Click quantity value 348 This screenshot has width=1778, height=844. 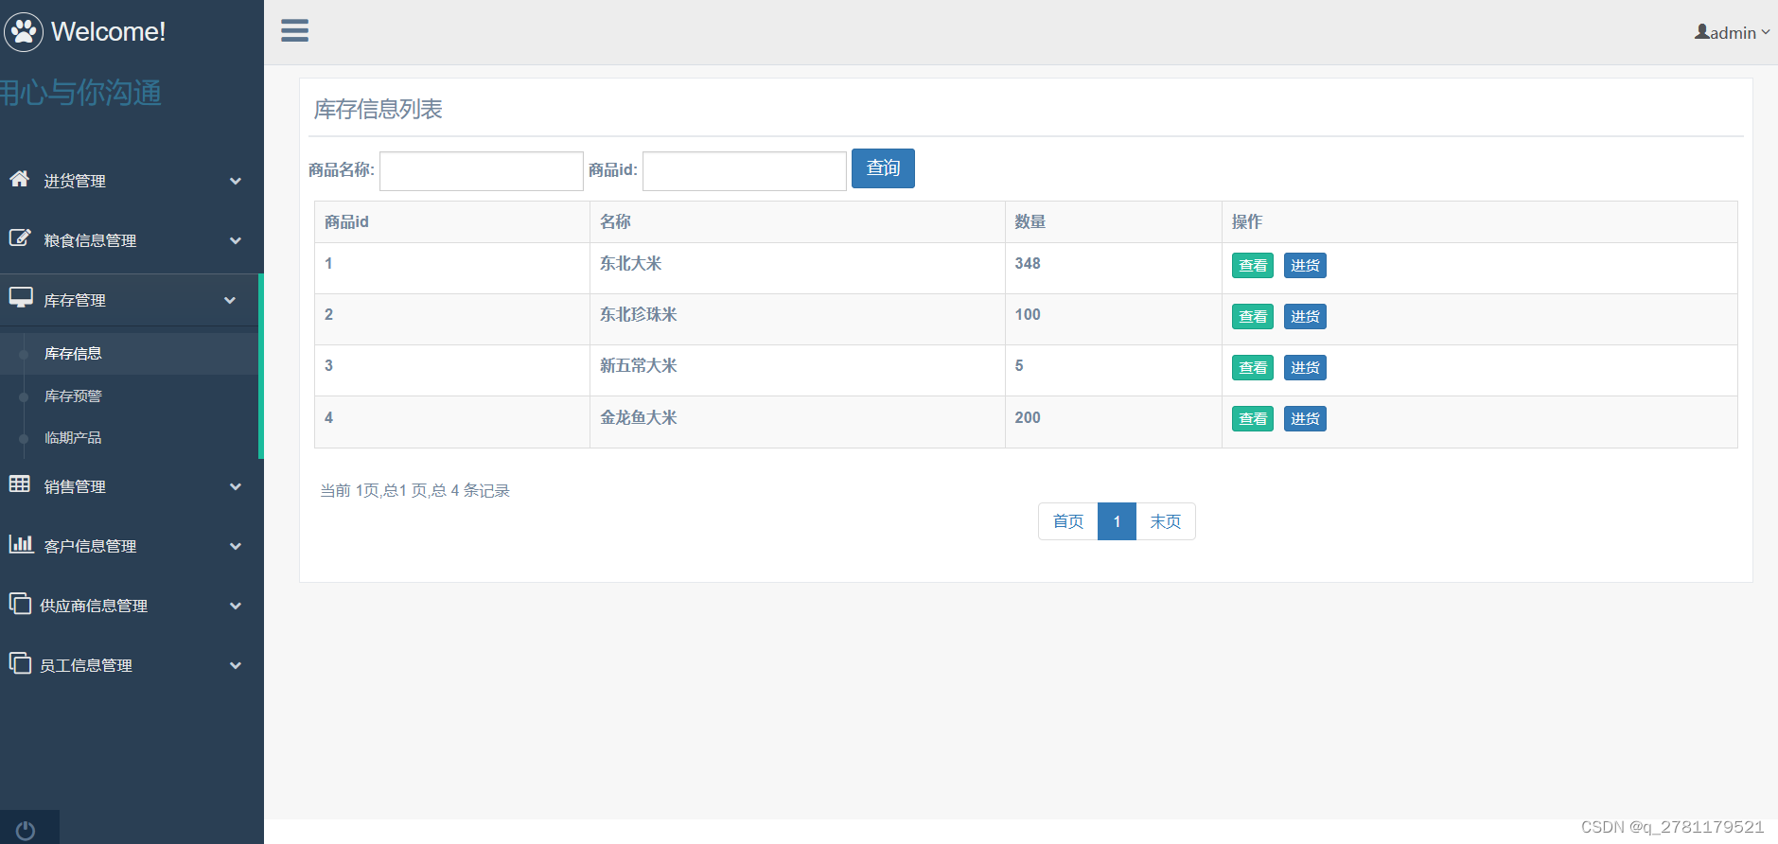pos(1028,264)
